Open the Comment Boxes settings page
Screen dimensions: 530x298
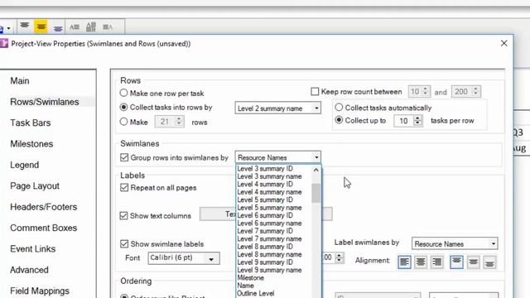pyautogui.click(x=43, y=228)
